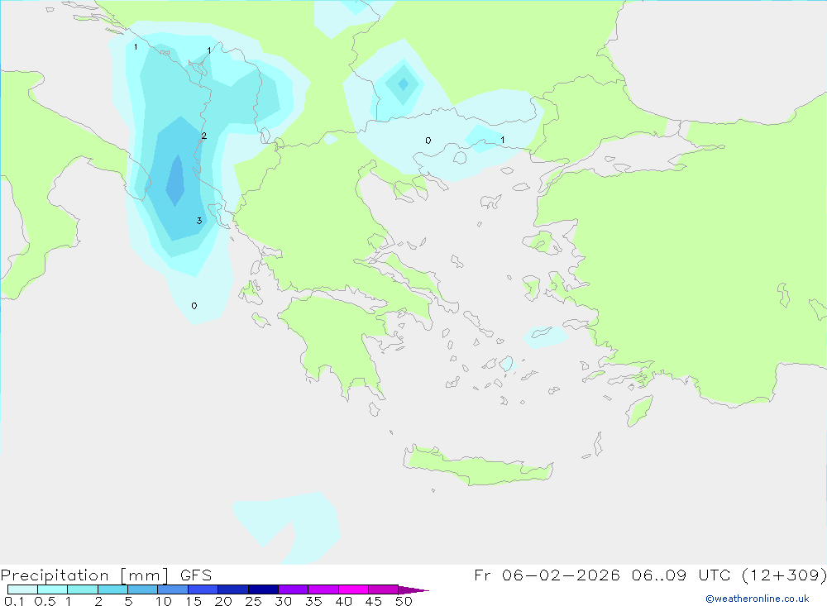
Task: Pick the 35 mm violet legend swatch
Action: (x=323, y=589)
